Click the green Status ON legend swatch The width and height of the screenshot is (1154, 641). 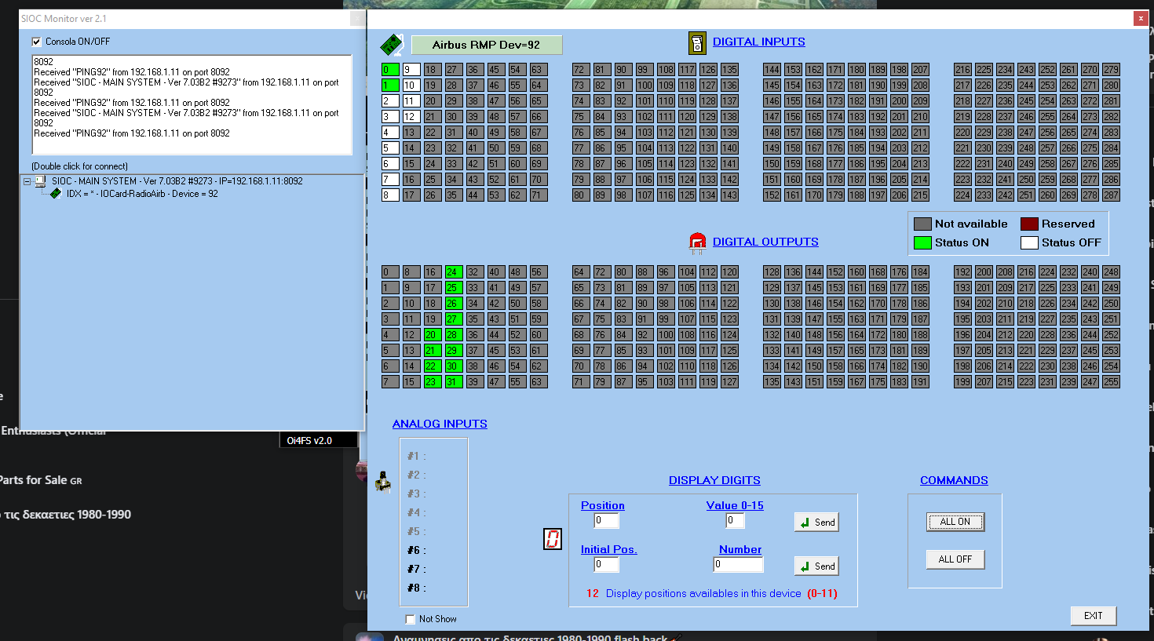[x=922, y=243]
